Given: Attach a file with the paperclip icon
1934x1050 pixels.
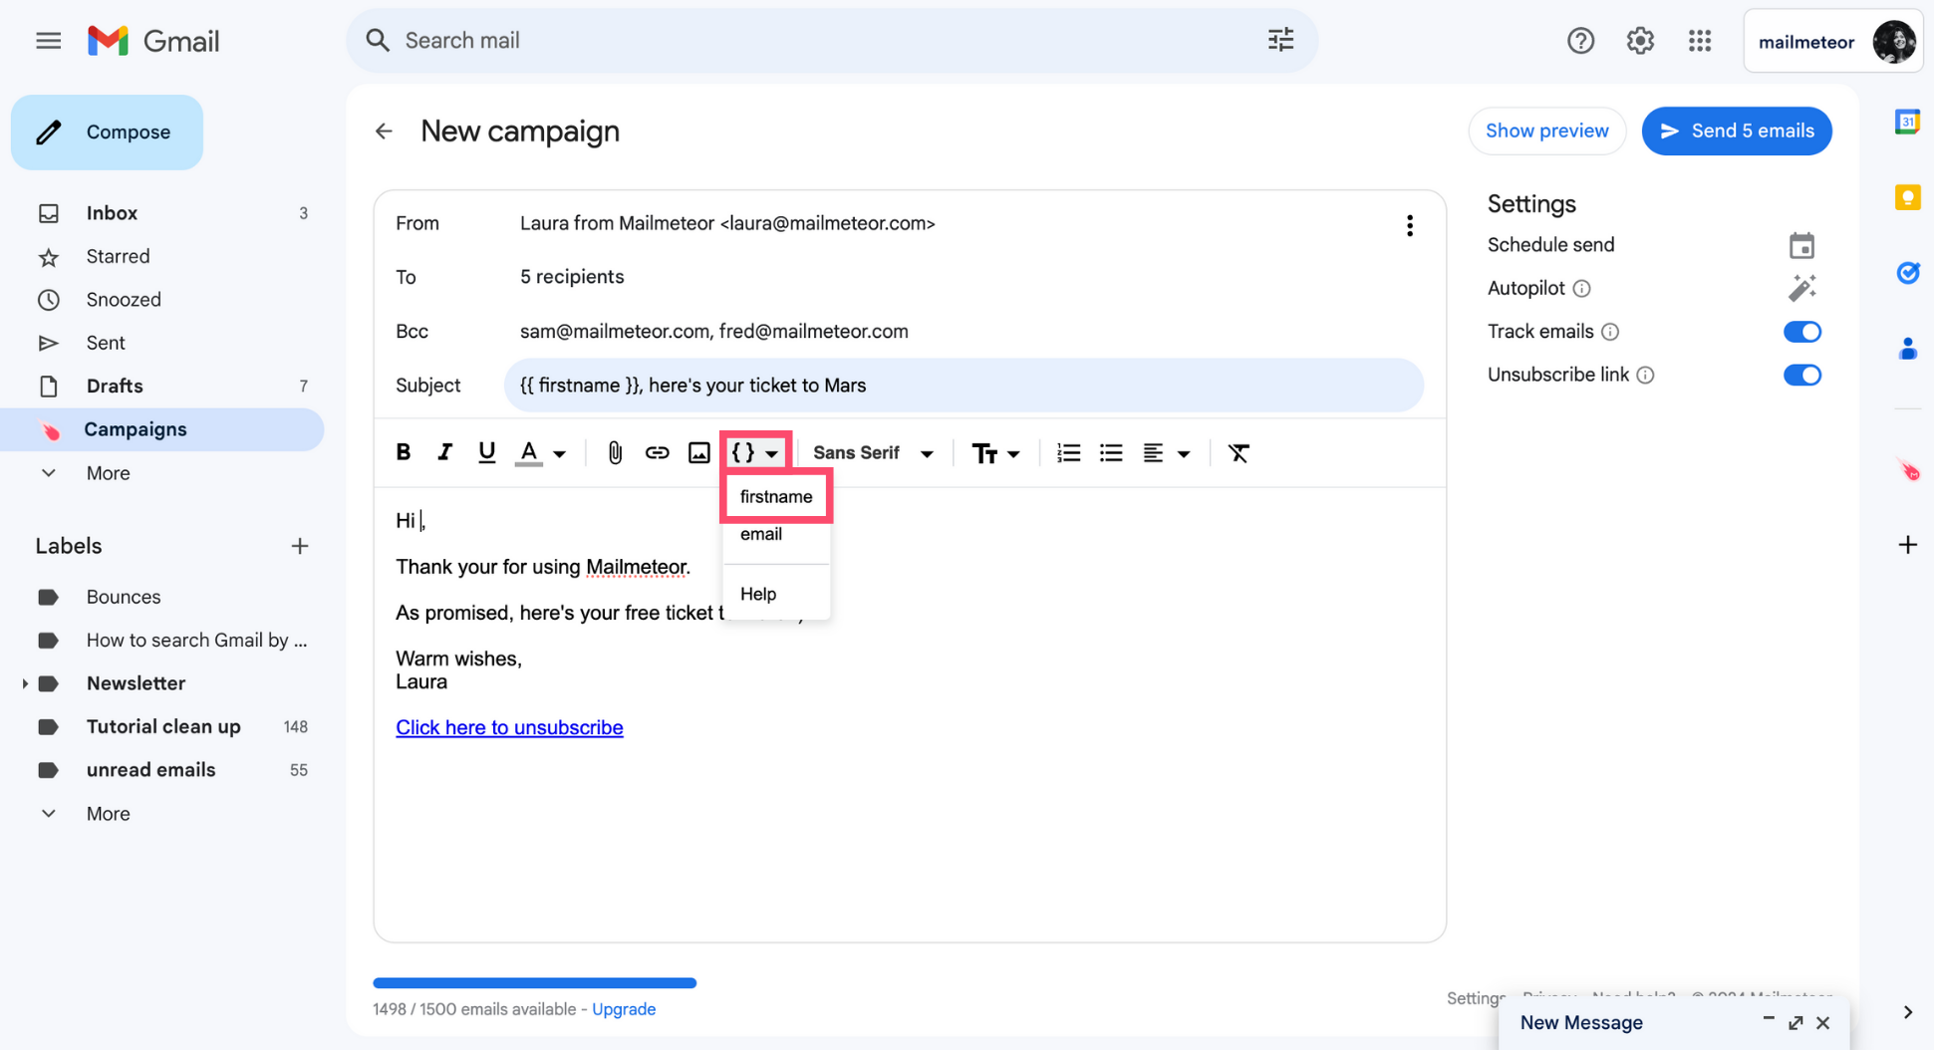Looking at the screenshot, I should 615,452.
